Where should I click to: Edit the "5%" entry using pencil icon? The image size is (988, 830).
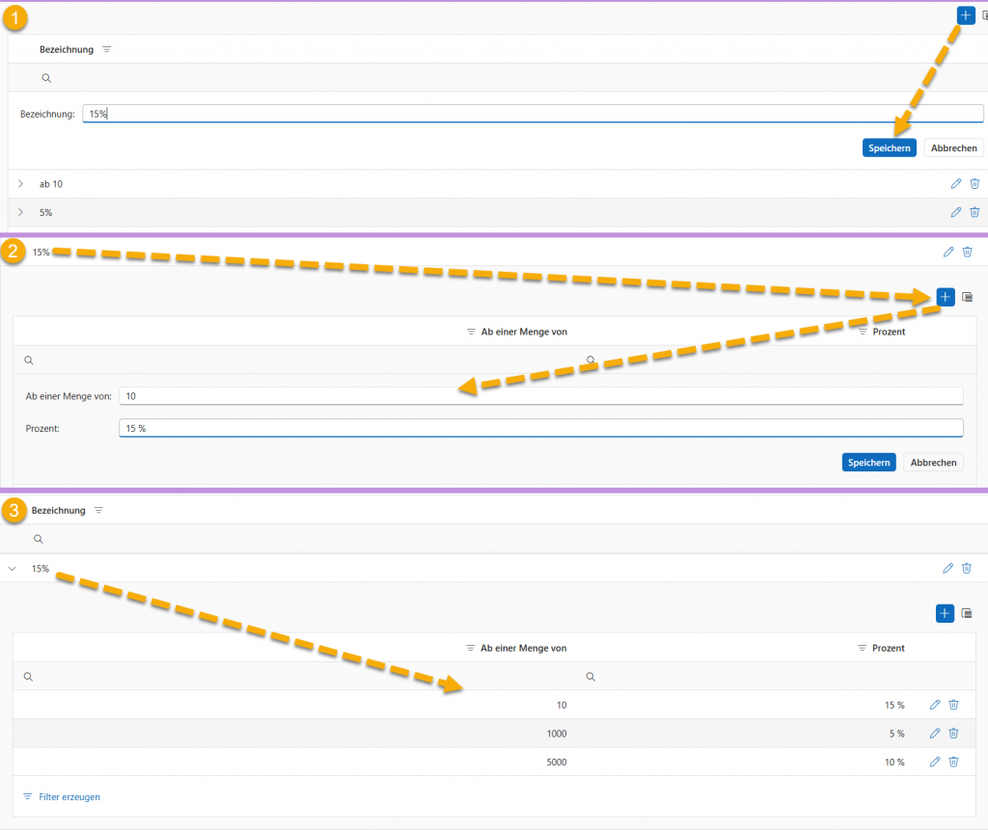(956, 212)
